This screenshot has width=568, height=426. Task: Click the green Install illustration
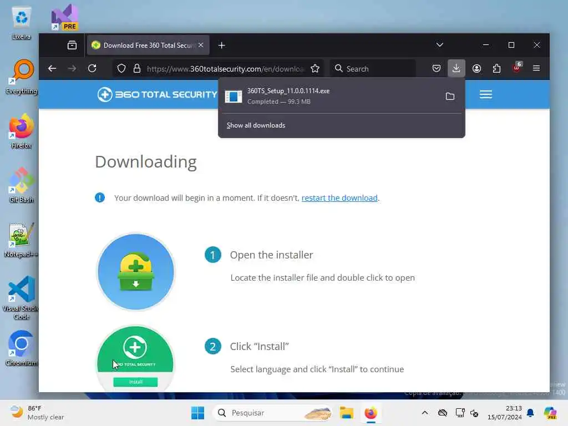[x=135, y=359]
